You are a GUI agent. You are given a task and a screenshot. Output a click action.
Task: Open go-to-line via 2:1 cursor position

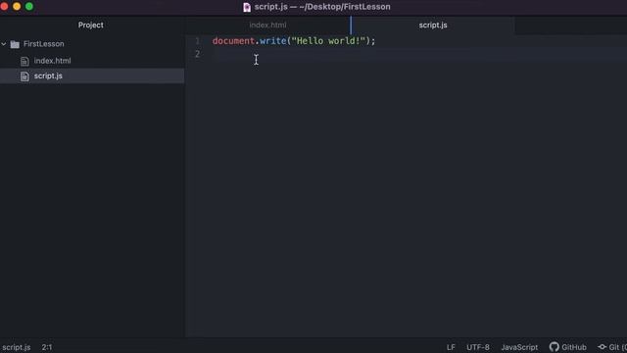pyautogui.click(x=47, y=347)
